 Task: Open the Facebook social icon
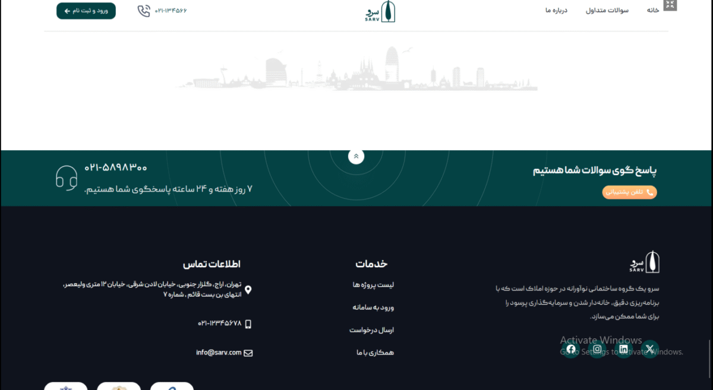571,349
